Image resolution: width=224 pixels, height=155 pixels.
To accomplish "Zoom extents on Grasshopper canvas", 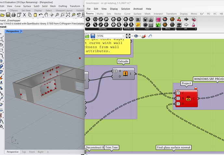I will pos(128,36).
